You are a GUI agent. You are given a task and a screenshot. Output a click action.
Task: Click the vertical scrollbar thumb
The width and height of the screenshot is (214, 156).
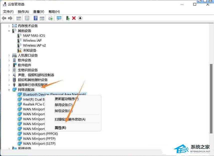(x=211, y=98)
